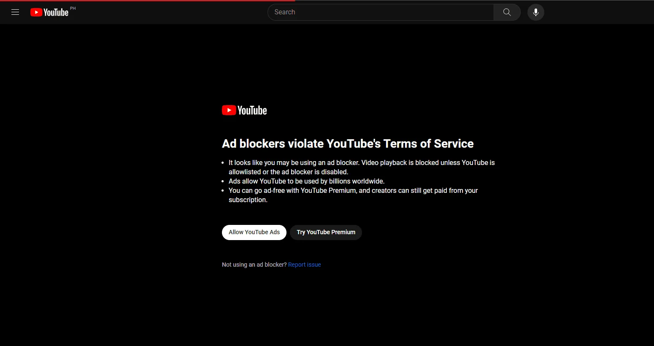Image resolution: width=654 pixels, height=346 pixels.
Task: Click Try YouTube Premium button
Action: [326, 232]
